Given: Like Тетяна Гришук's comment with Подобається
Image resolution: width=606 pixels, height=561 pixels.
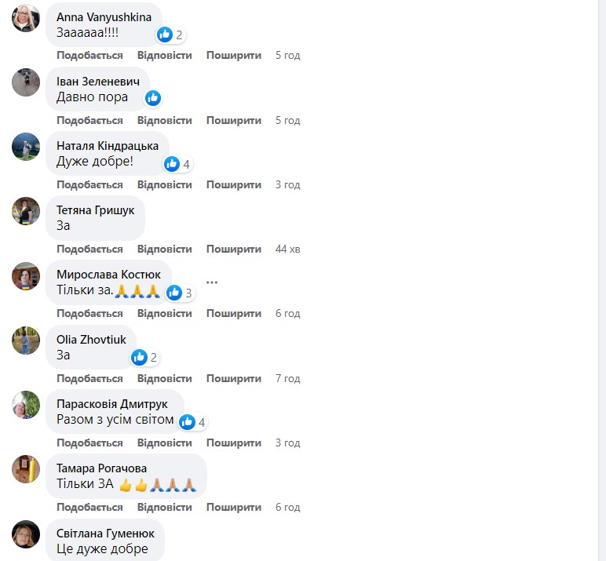Looking at the screenshot, I should [89, 250].
